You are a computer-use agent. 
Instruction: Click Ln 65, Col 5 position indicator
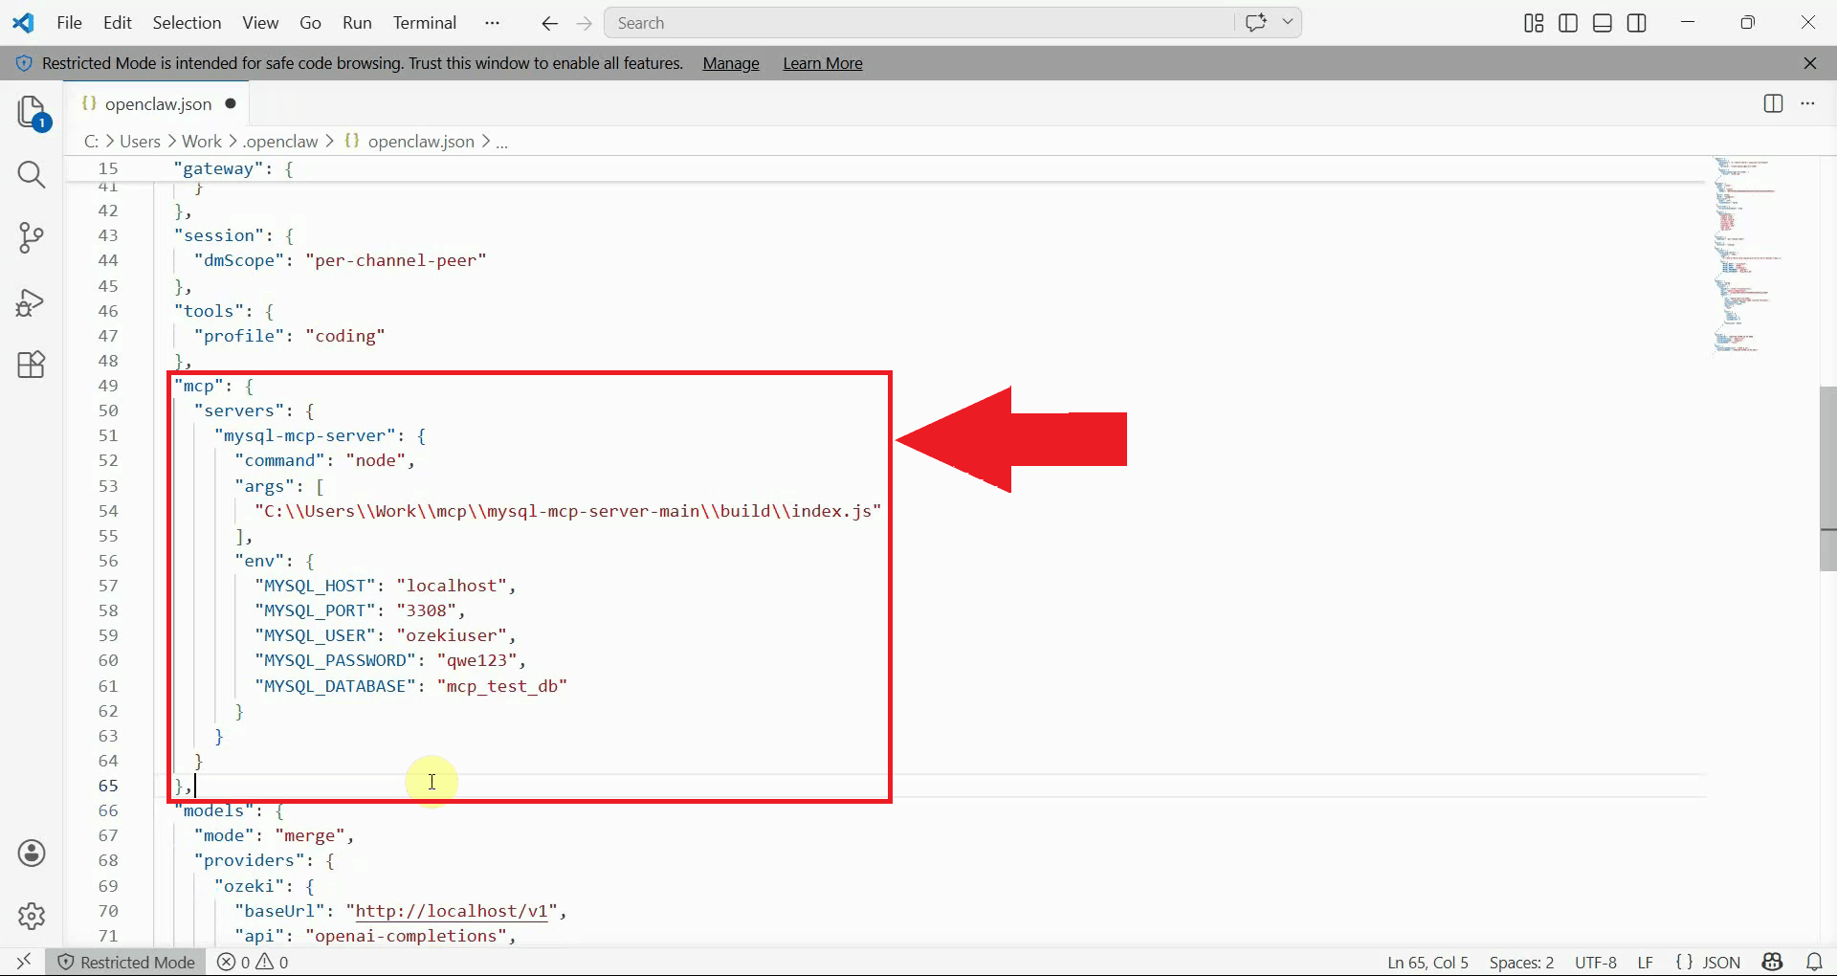coord(1428,962)
